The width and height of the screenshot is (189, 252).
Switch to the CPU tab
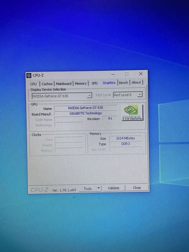(x=33, y=84)
